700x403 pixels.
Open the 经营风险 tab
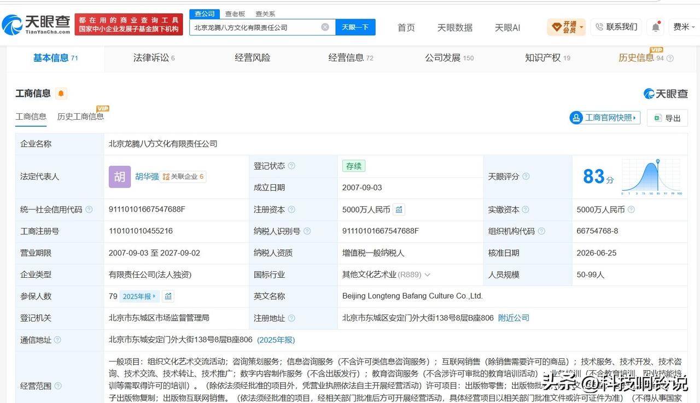(253, 58)
